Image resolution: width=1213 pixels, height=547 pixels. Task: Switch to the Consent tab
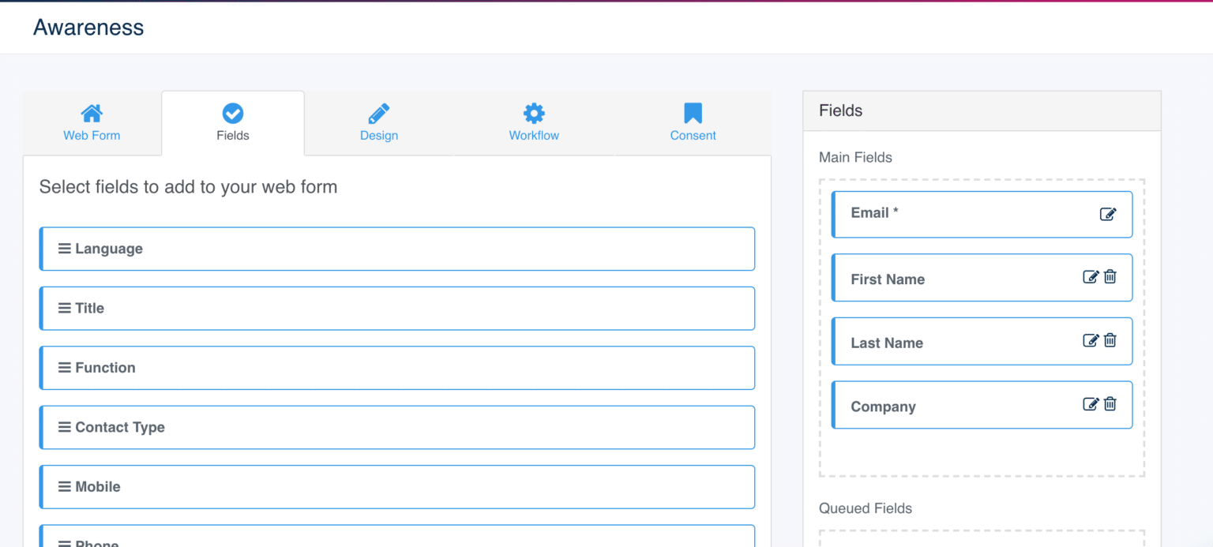693,123
